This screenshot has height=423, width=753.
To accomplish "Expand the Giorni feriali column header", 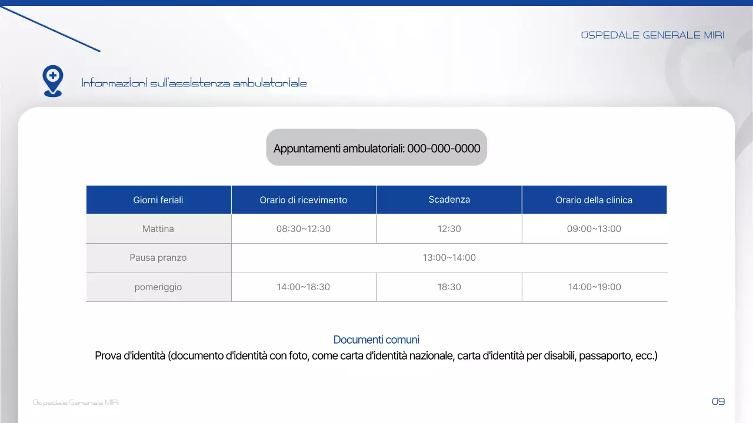I will [x=158, y=199].
